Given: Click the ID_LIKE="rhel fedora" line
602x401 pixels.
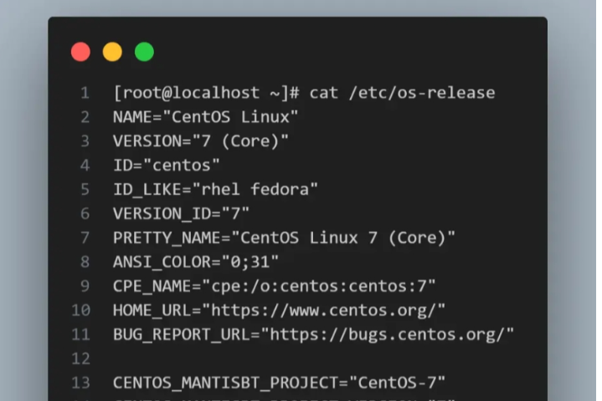Looking at the screenshot, I should [x=215, y=190].
